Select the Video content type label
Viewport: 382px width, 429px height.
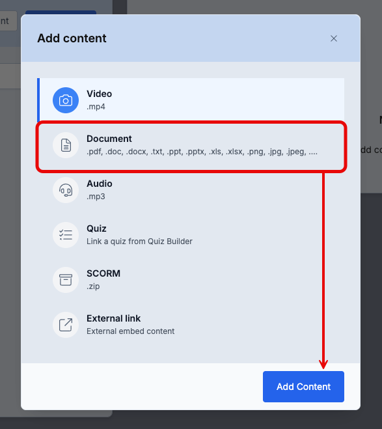coord(100,94)
